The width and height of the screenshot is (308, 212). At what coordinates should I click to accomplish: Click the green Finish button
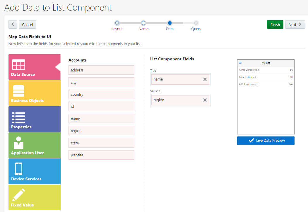click(x=275, y=25)
